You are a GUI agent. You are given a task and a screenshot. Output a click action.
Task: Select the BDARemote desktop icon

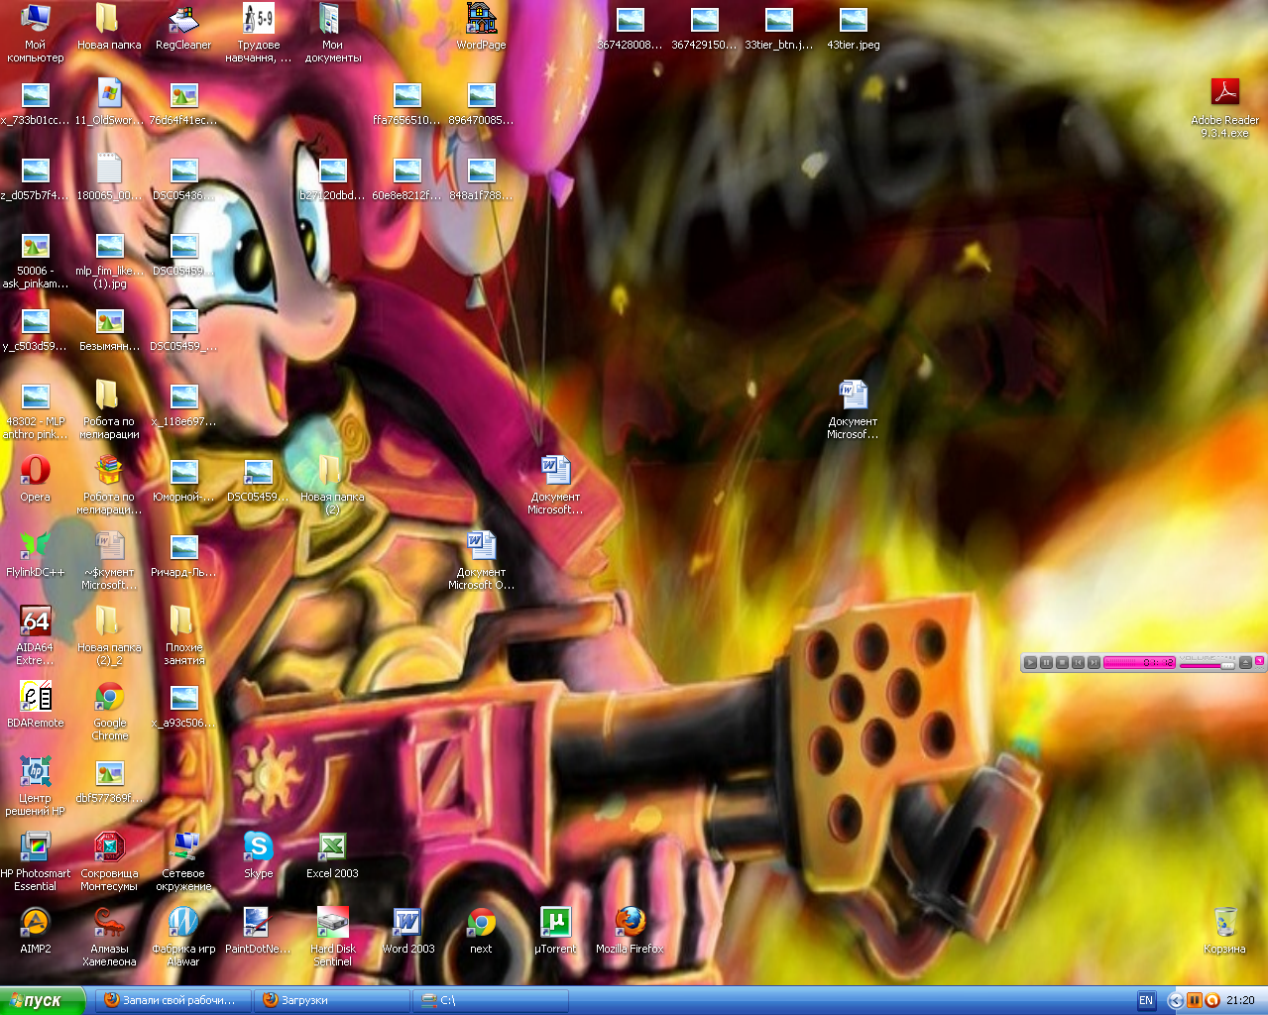click(x=35, y=705)
